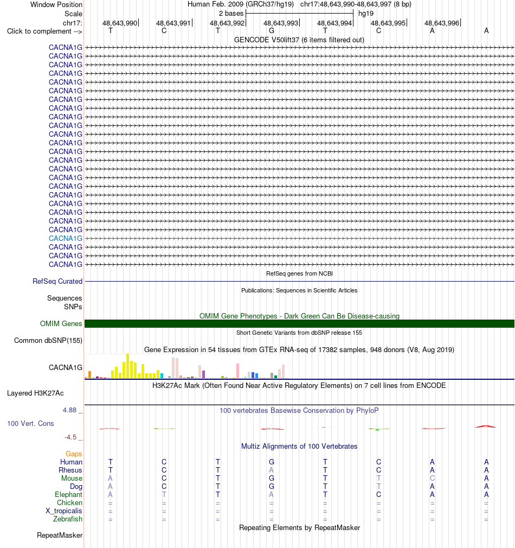Click the hg19 label beside the scale bar
Viewport: 515px width, 548px height.
[366, 13]
